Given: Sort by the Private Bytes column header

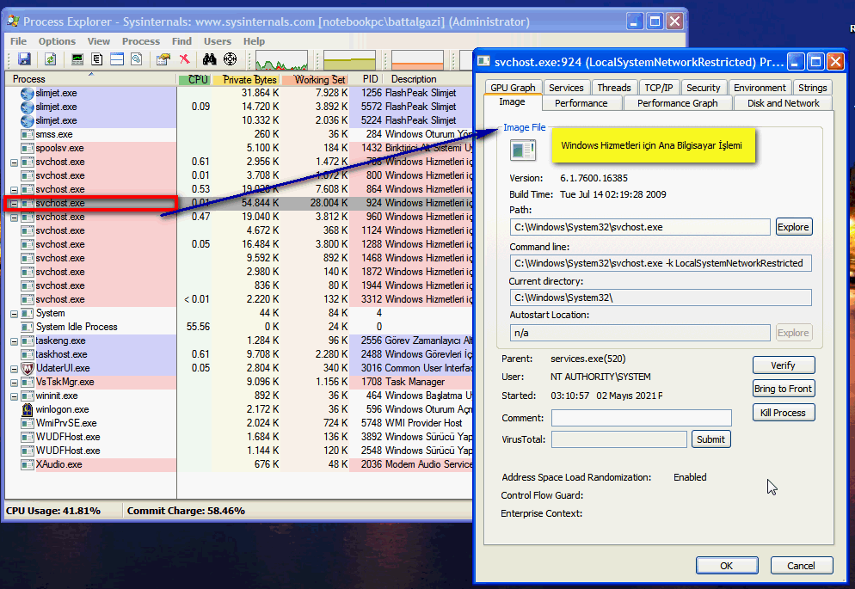Looking at the screenshot, I should click(x=247, y=80).
